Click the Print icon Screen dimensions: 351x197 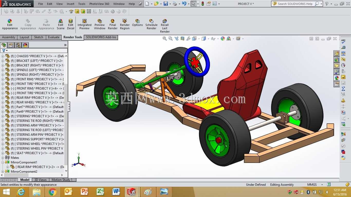tap(175, 4)
